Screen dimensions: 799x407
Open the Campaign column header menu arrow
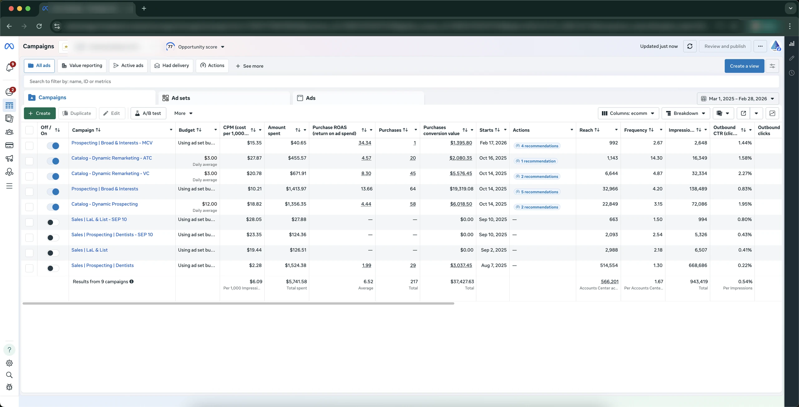click(x=171, y=130)
